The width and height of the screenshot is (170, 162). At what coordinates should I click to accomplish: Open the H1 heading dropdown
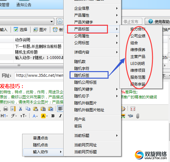4,116
